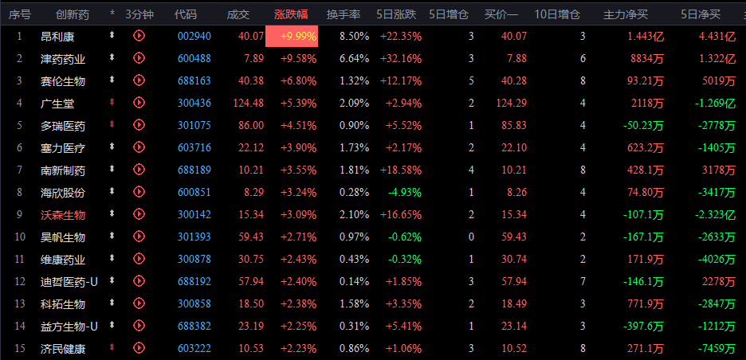Click the white marker icon beside 津药药业
The width and height of the screenshot is (746, 360).
coord(112,57)
